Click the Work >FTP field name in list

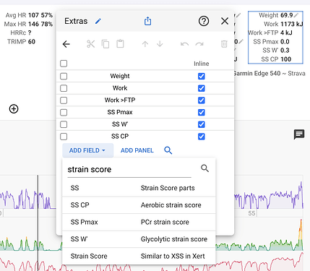tap(120, 100)
